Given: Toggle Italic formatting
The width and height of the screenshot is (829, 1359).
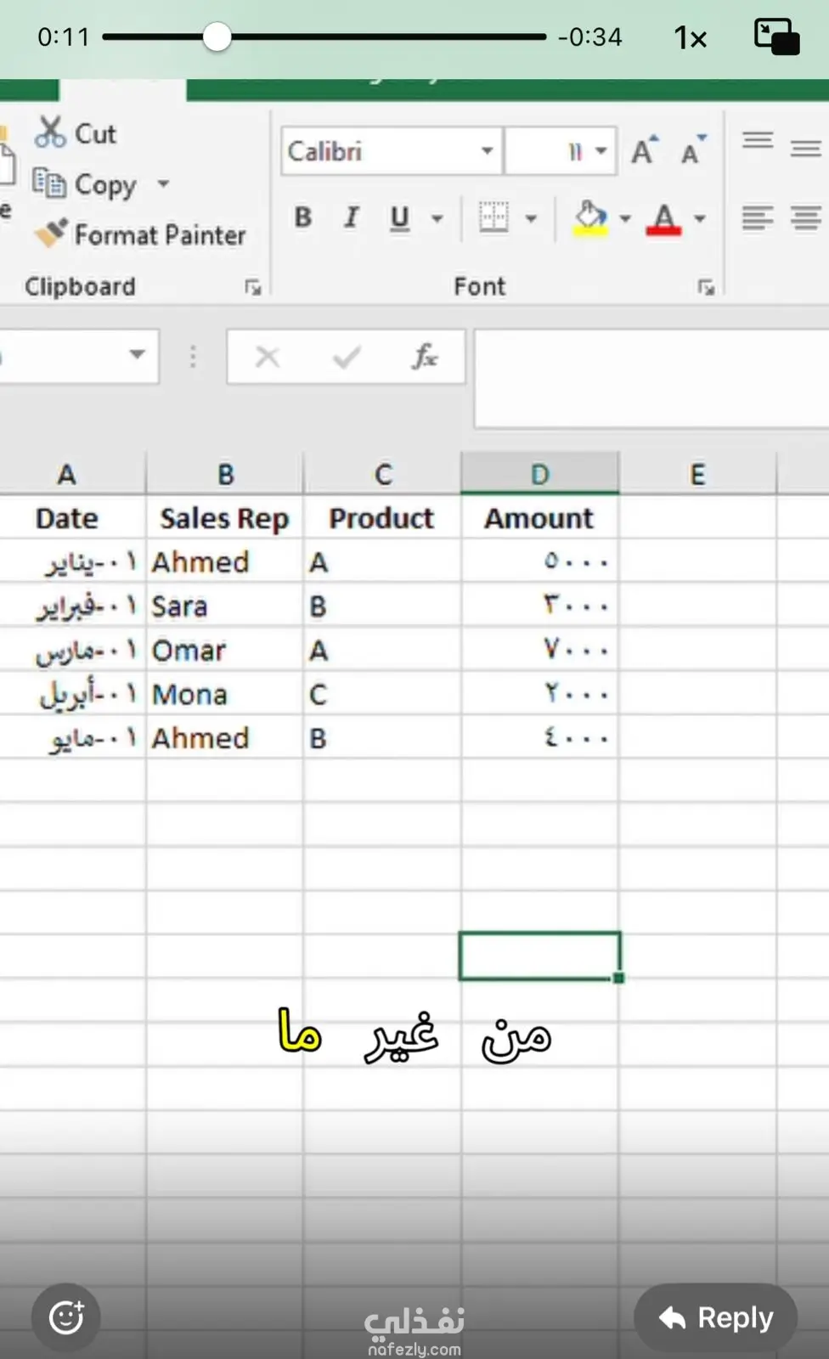Looking at the screenshot, I should coord(351,217).
